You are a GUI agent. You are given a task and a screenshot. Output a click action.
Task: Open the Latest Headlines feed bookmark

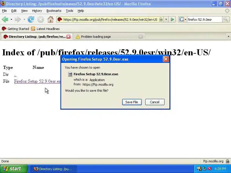point(45,29)
